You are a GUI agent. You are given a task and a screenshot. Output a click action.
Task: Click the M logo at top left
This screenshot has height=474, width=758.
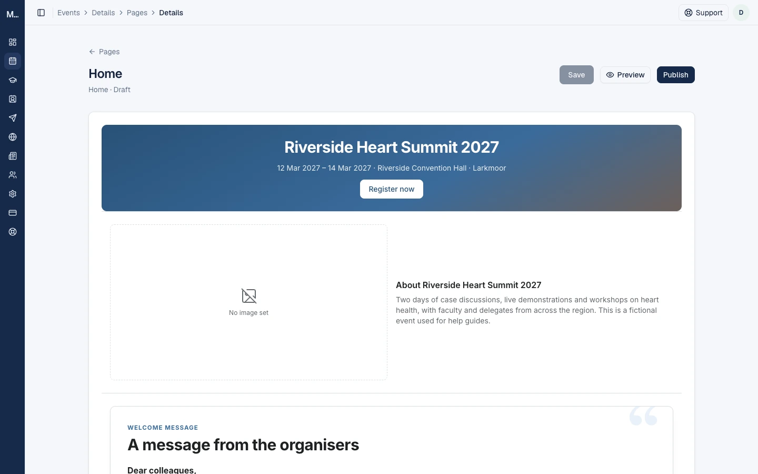(x=13, y=14)
